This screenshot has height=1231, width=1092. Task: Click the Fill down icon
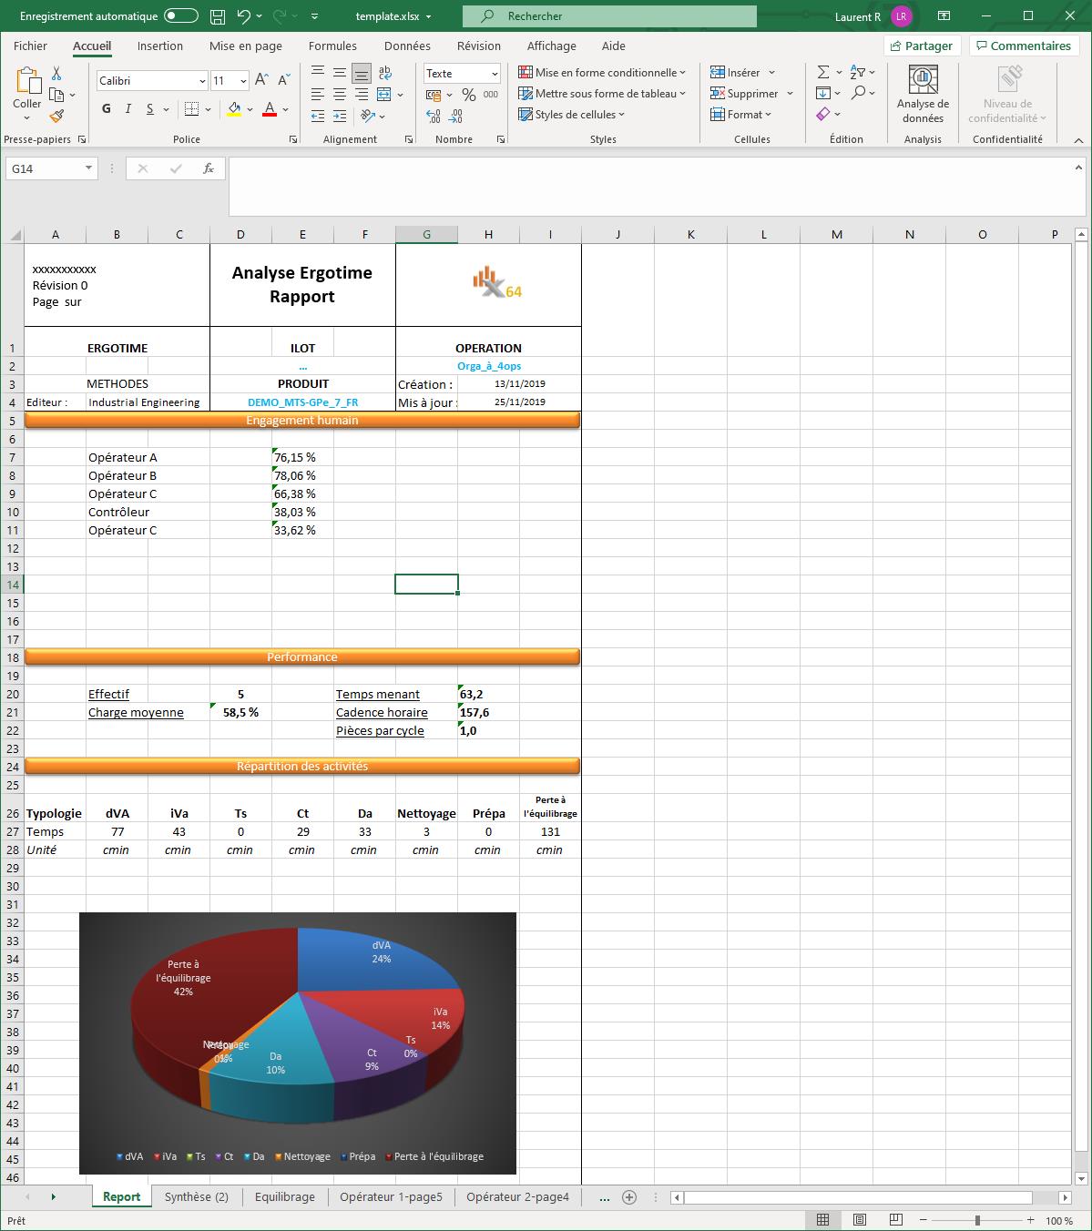[823, 94]
